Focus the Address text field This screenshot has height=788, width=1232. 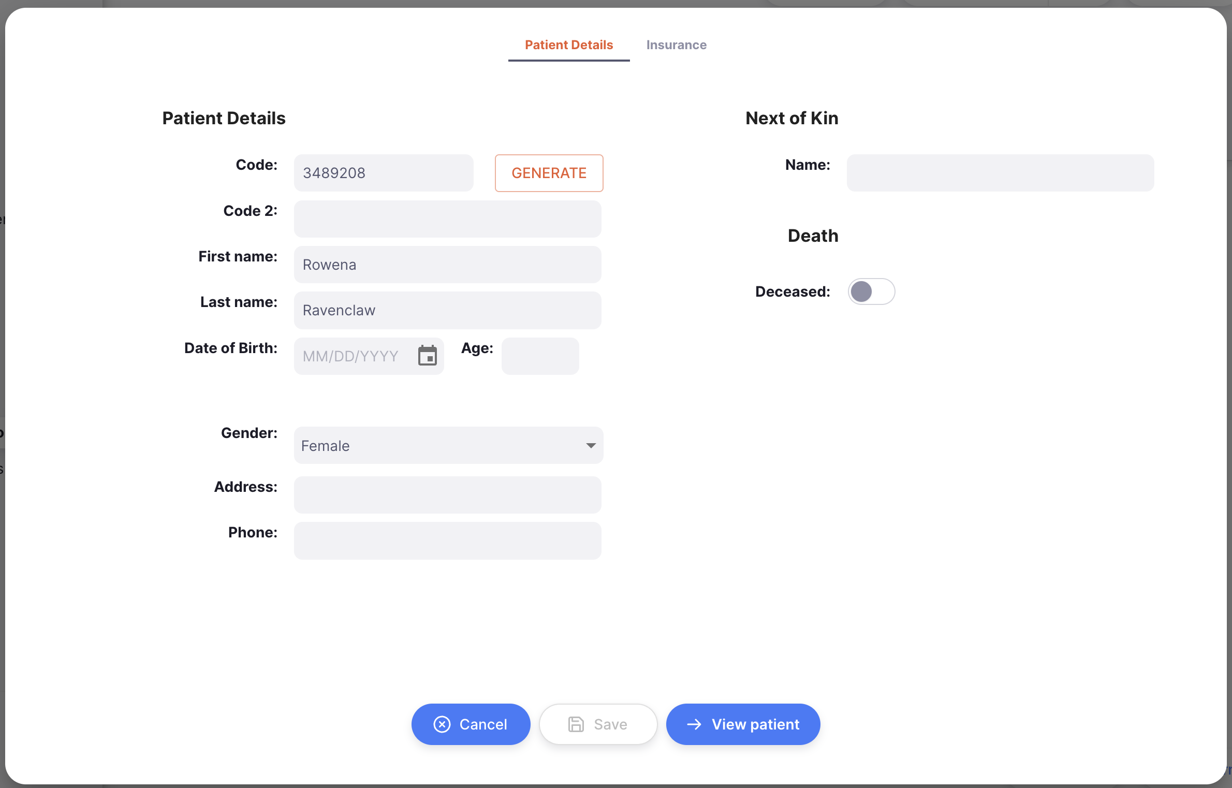coord(447,495)
